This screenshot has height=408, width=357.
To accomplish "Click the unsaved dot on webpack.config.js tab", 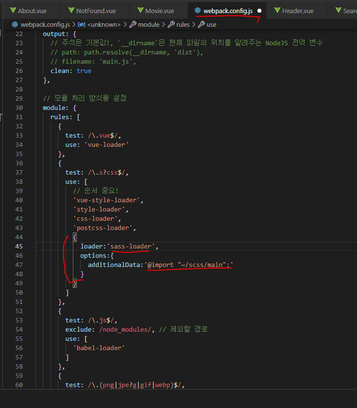I will (x=259, y=11).
